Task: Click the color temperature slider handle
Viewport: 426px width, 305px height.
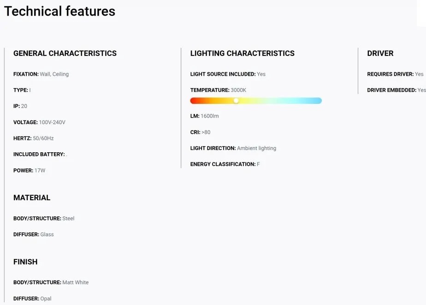Action: pos(236,101)
